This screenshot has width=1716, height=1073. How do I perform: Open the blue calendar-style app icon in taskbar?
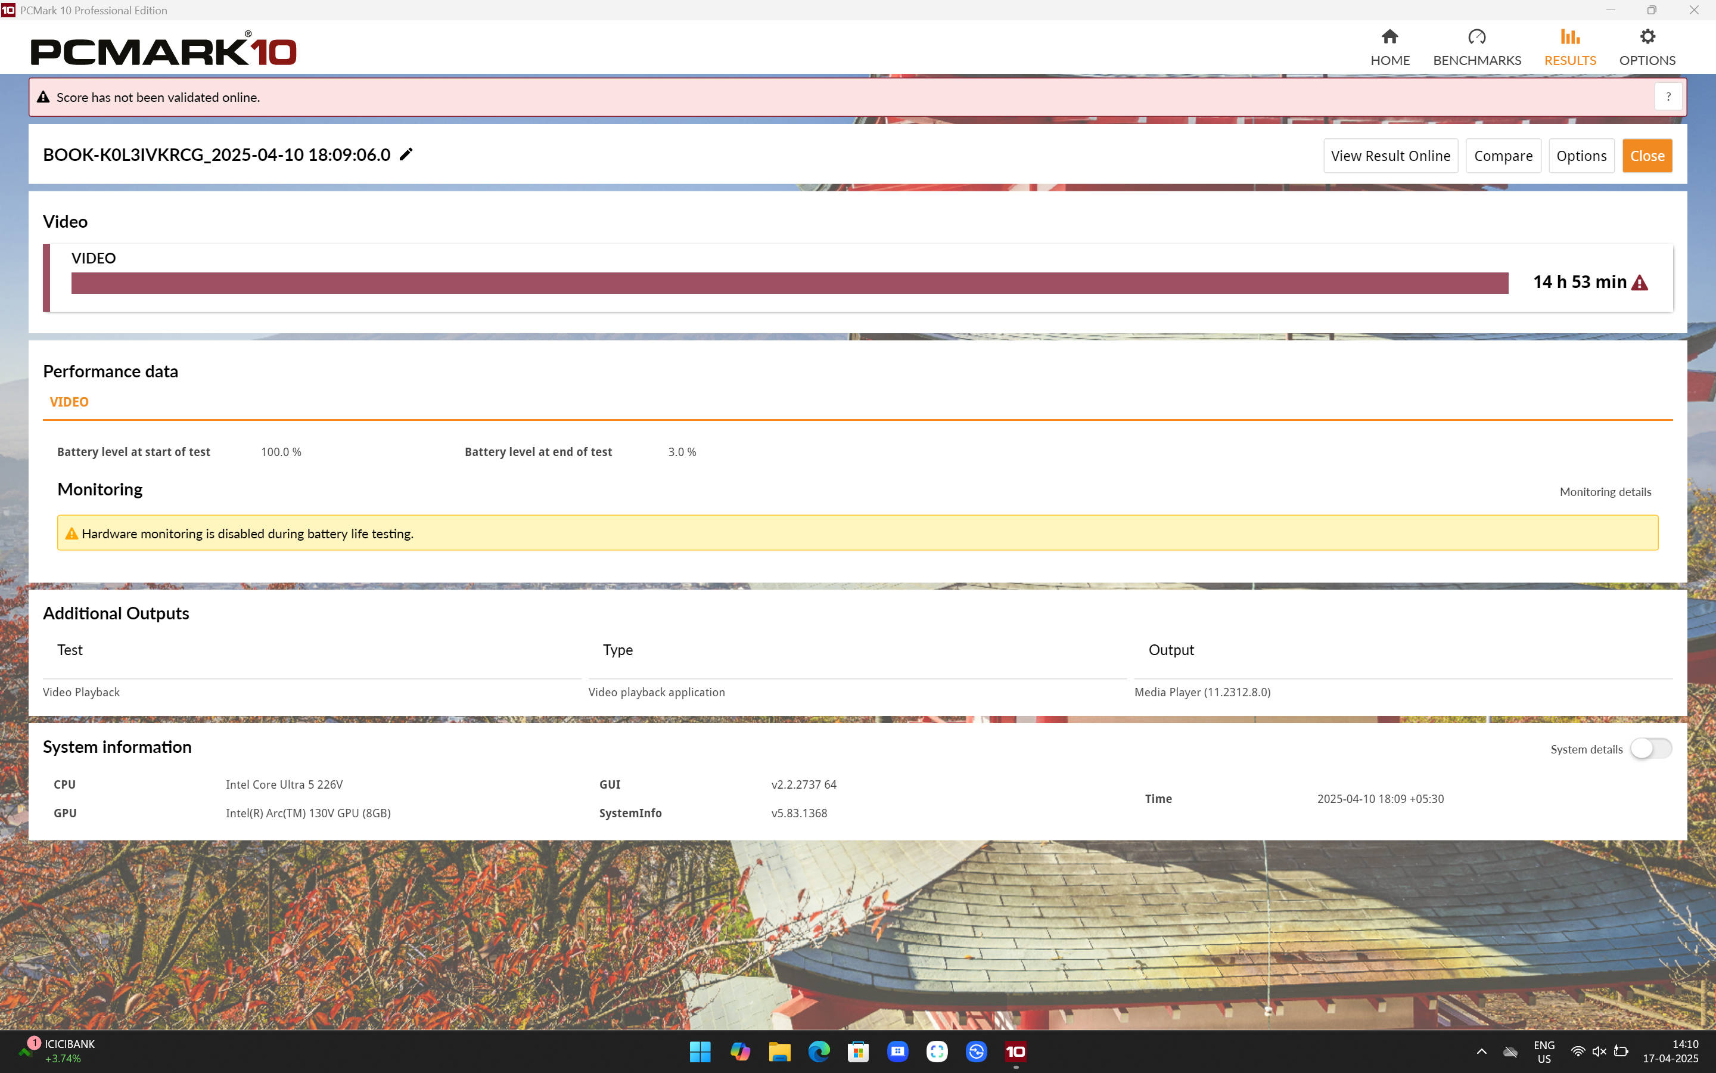click(898, 1052)
